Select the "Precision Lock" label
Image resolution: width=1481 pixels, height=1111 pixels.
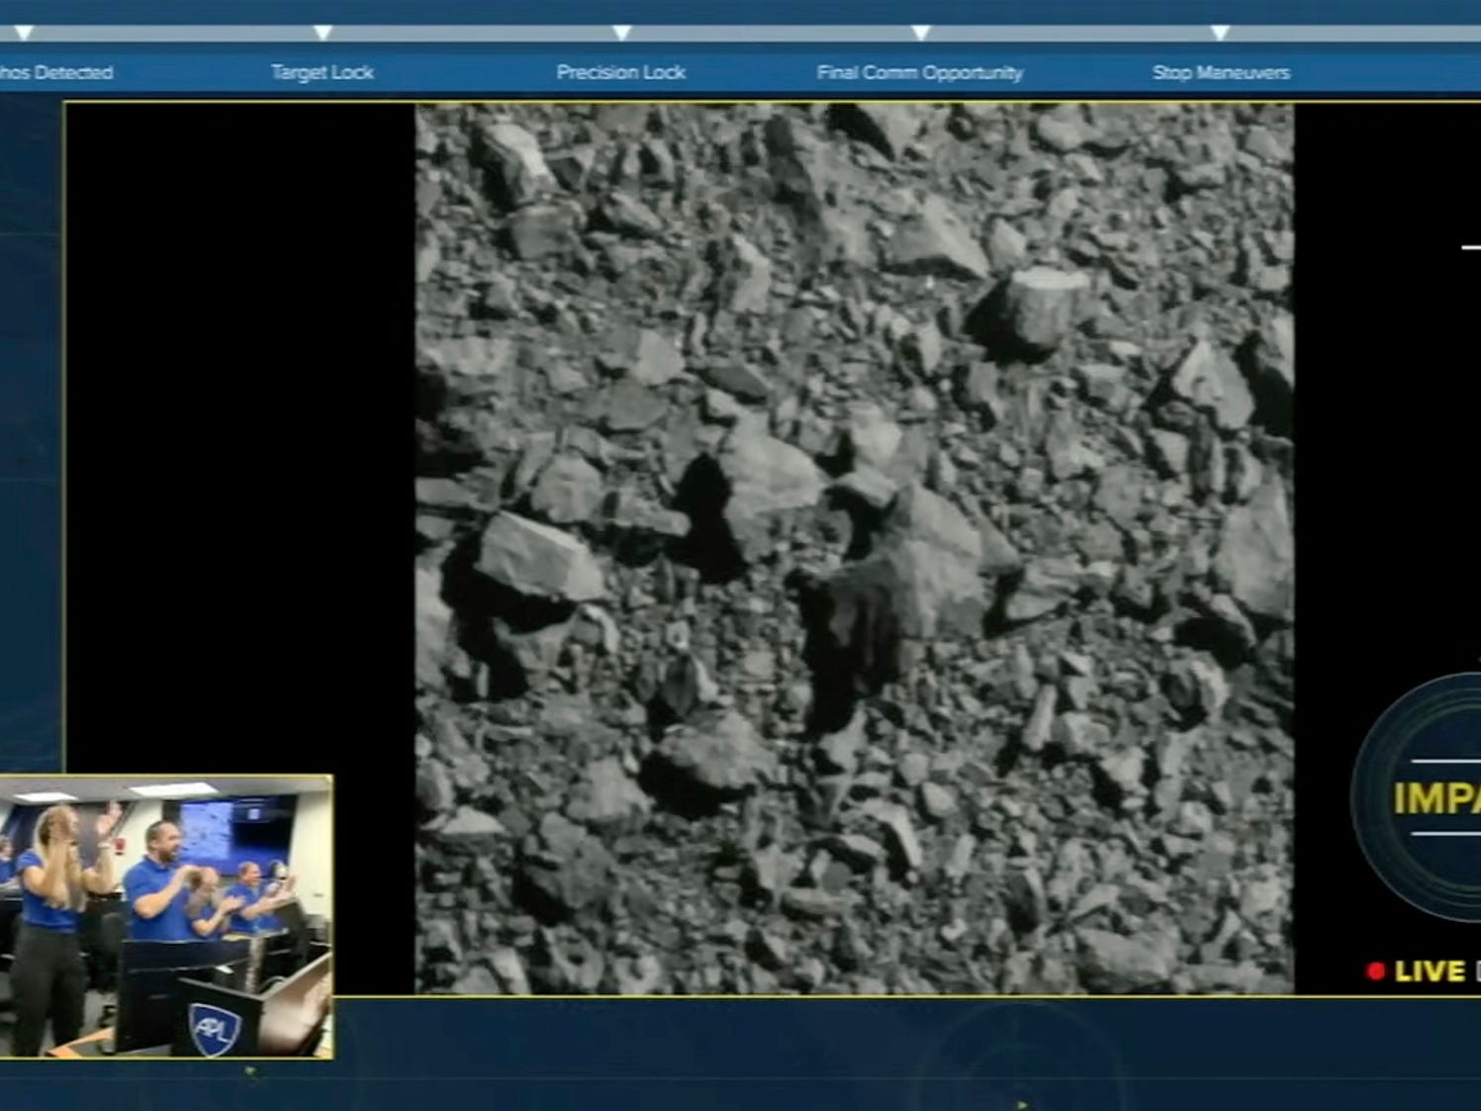[x=620, y=72]
